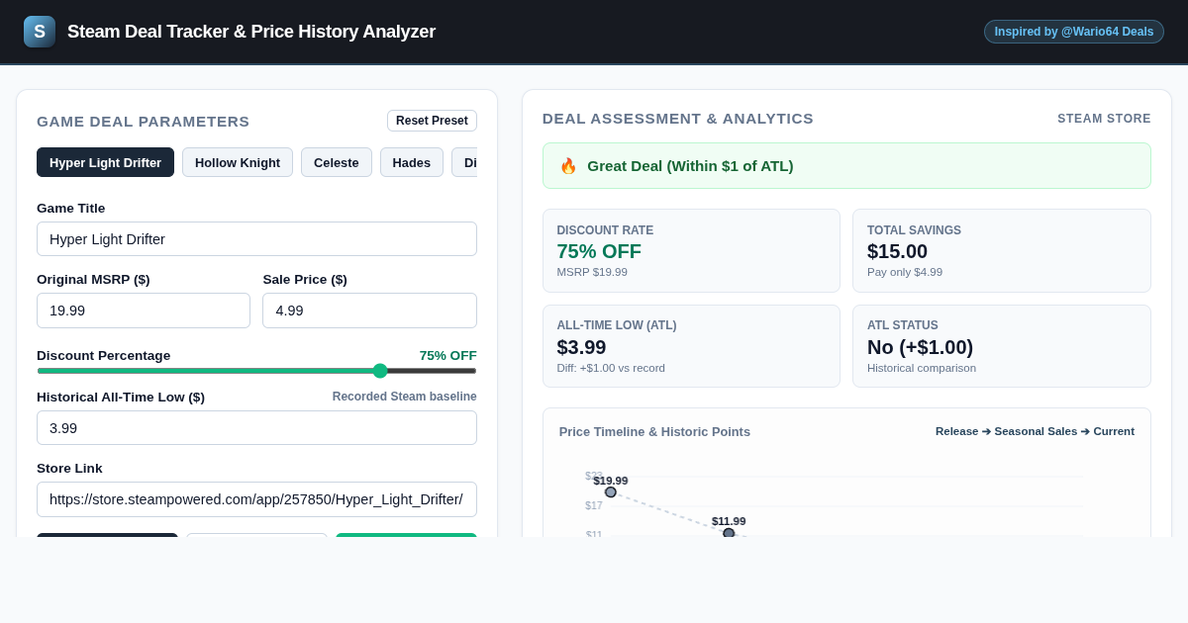The width and height of the screenshot is (1188, 623).
Task: Click the Sale Price input field
Action: click(369, 311)
